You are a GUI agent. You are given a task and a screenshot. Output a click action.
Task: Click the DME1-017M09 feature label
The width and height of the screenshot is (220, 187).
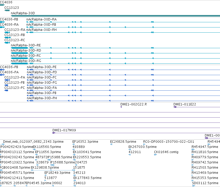pos(64,130)
